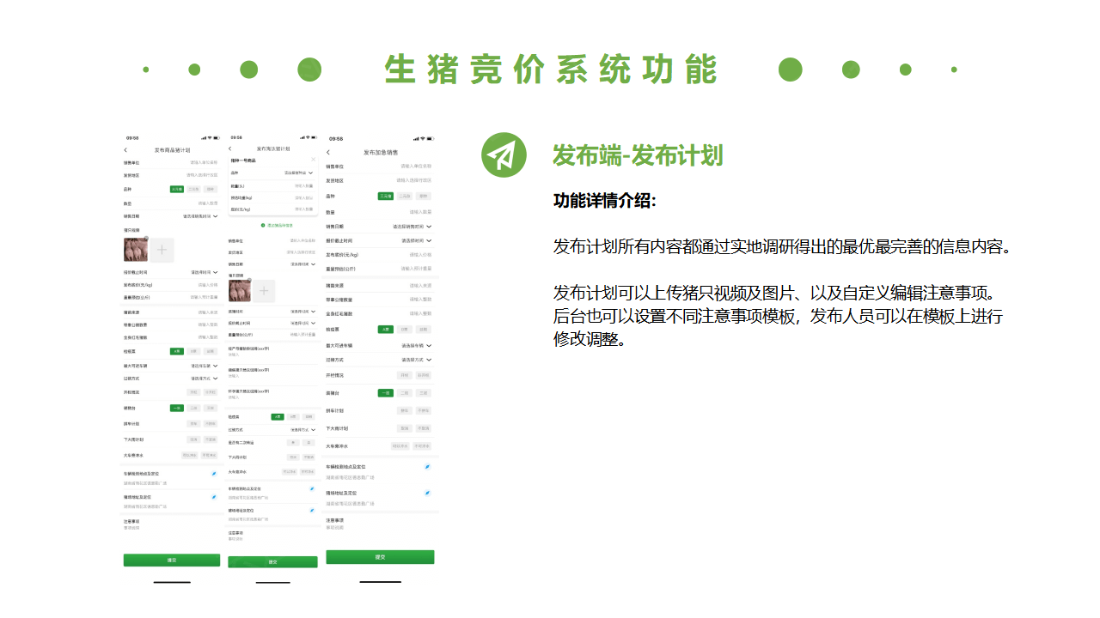This screenshot has height=618, width=1100.
Task: Click the pig photo thumbnail on 发布商品猪计划
Action: click(x=136, y=249)
